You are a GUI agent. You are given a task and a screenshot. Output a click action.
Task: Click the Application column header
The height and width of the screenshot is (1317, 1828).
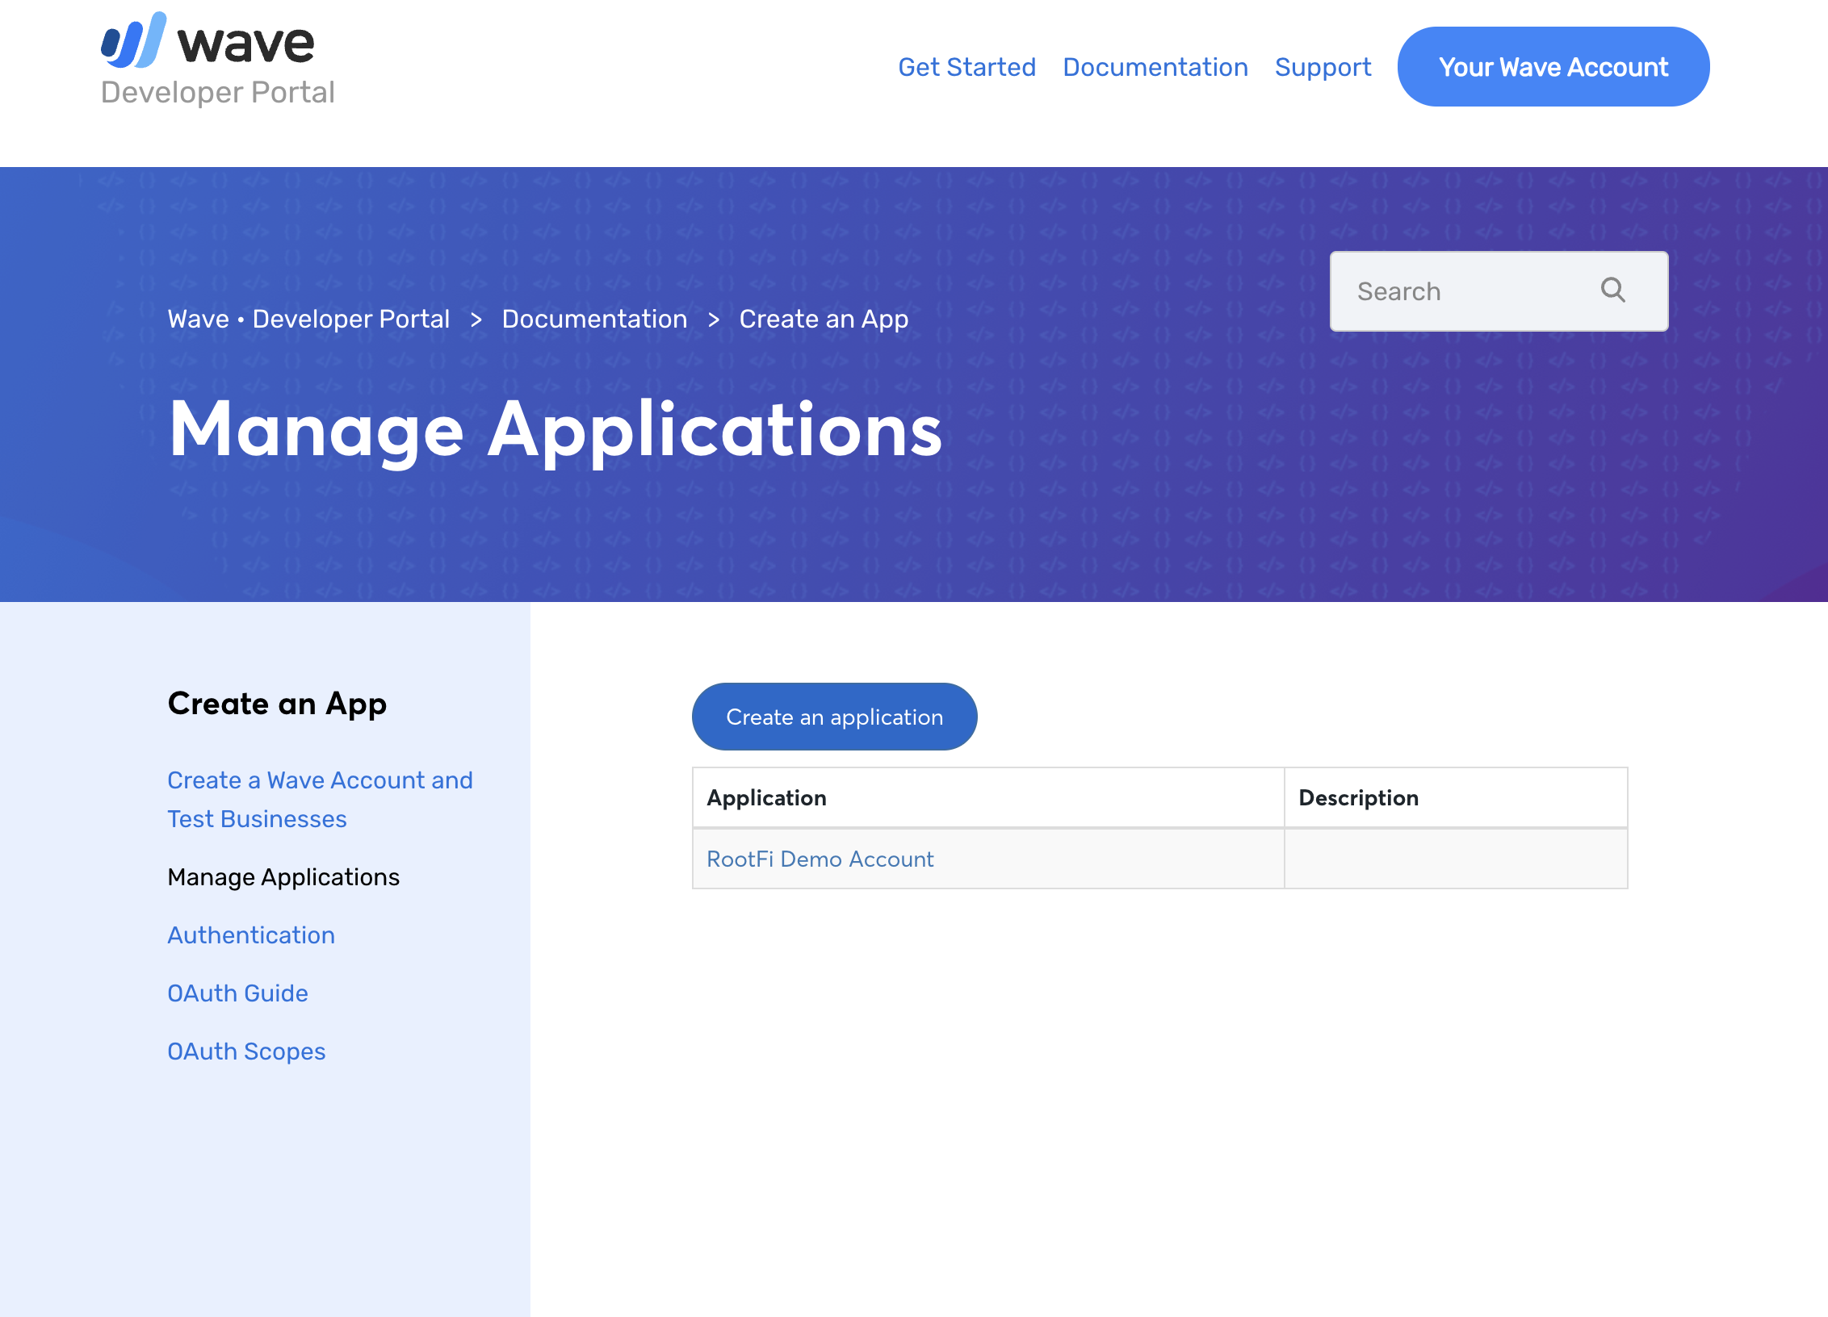coord(766,798)
